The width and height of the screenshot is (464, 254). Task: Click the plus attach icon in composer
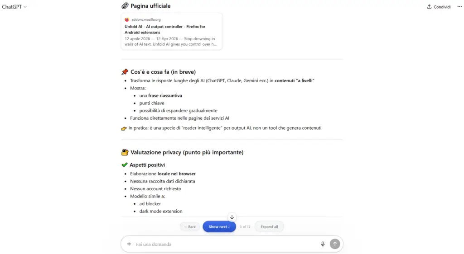tap(129, 244)
